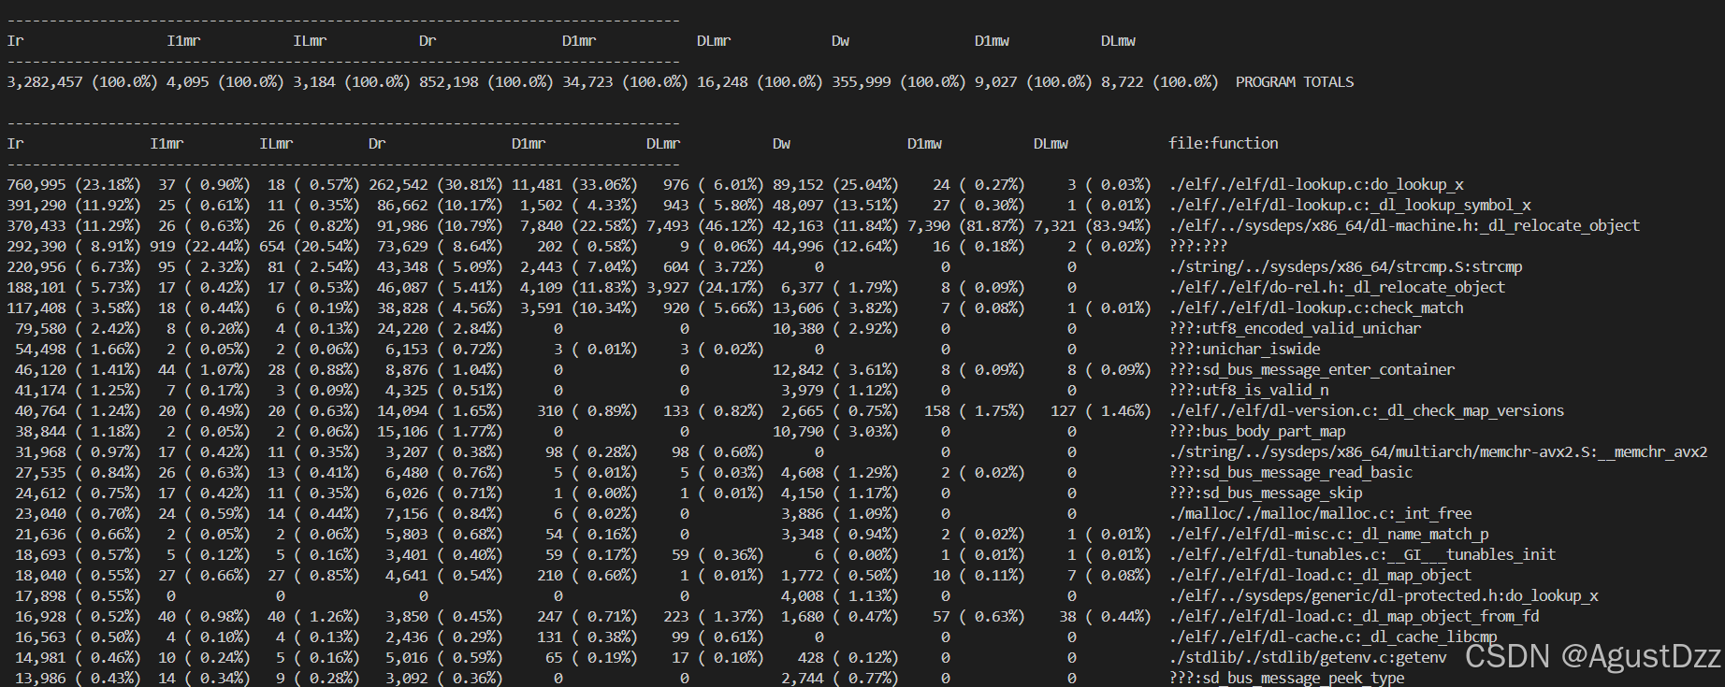Select the do-rel.h _dl_relocate_object entry
The image size is (1725, 687).
click(1337, 288)
